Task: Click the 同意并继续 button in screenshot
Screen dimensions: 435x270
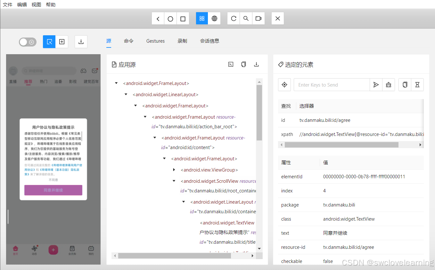Action: tap(53, 190)
